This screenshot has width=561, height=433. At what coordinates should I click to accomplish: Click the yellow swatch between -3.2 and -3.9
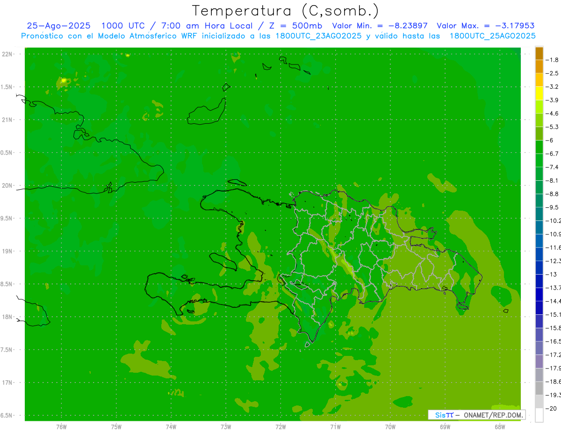539,93
